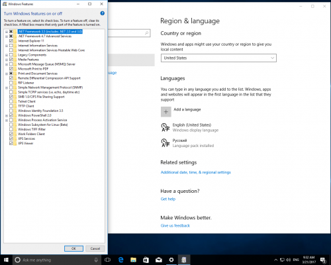Open Additional date, time, & regional settings link
Viewport: 331px width, 265px height.
[196, 172]
